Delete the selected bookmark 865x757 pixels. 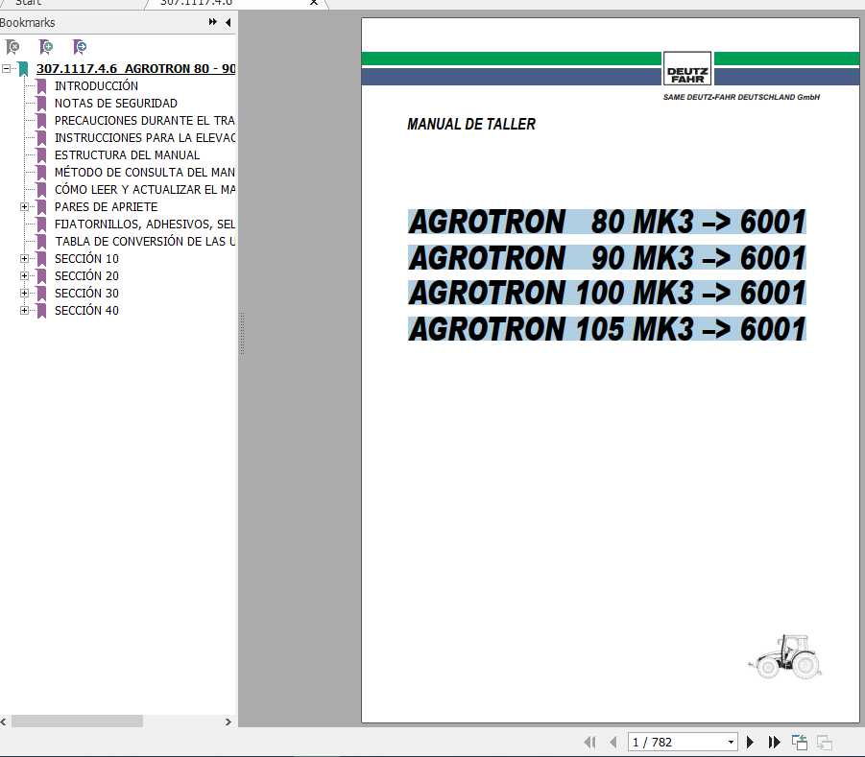coord(13,46)
